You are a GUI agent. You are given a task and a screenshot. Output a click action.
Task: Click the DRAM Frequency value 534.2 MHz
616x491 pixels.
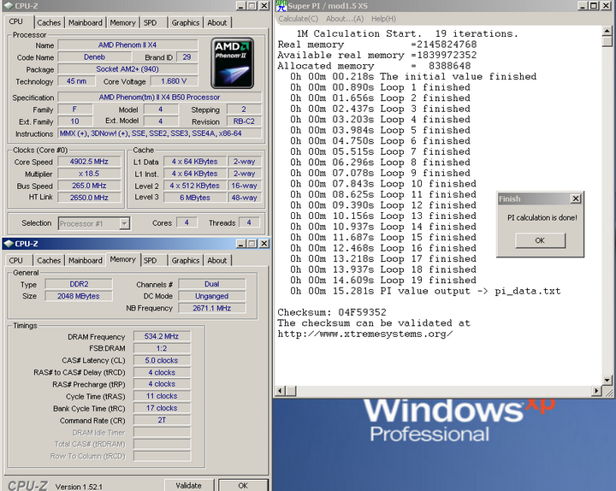pyautogui.click(x=162, y=336)
